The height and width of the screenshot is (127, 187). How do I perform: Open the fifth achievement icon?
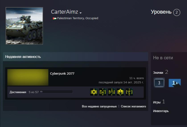pyautogui.click(x=129, y=92)
